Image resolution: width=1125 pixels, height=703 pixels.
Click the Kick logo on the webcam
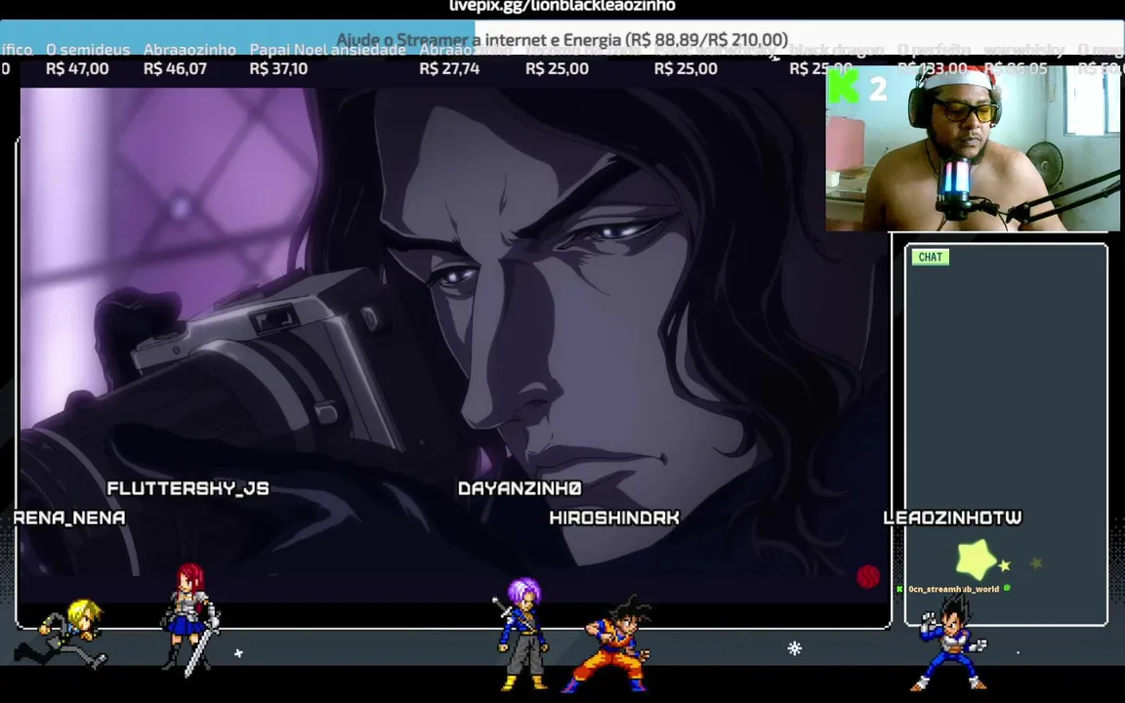tap(844, 88)
